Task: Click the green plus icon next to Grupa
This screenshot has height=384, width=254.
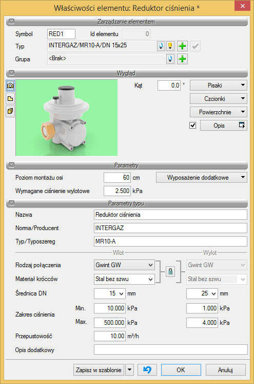Action: click(182, 59)
